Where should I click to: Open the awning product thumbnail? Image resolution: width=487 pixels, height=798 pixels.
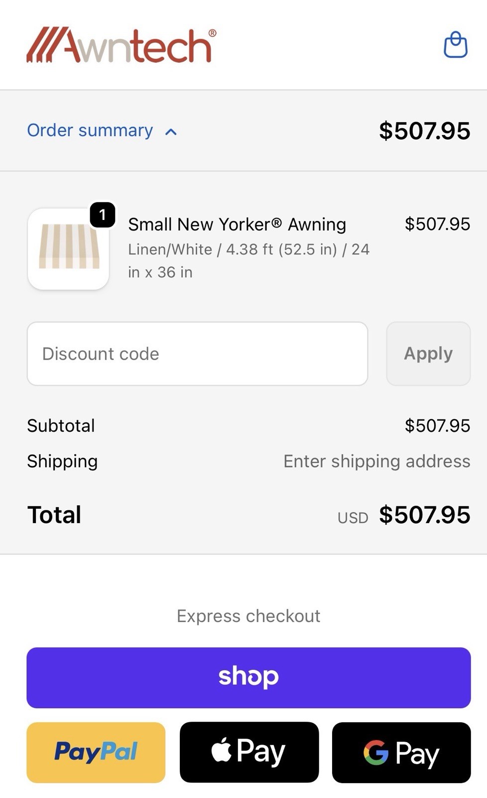69,248
